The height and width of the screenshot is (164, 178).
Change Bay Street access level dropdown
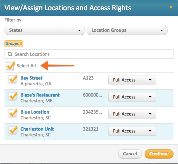coord(132,80)
